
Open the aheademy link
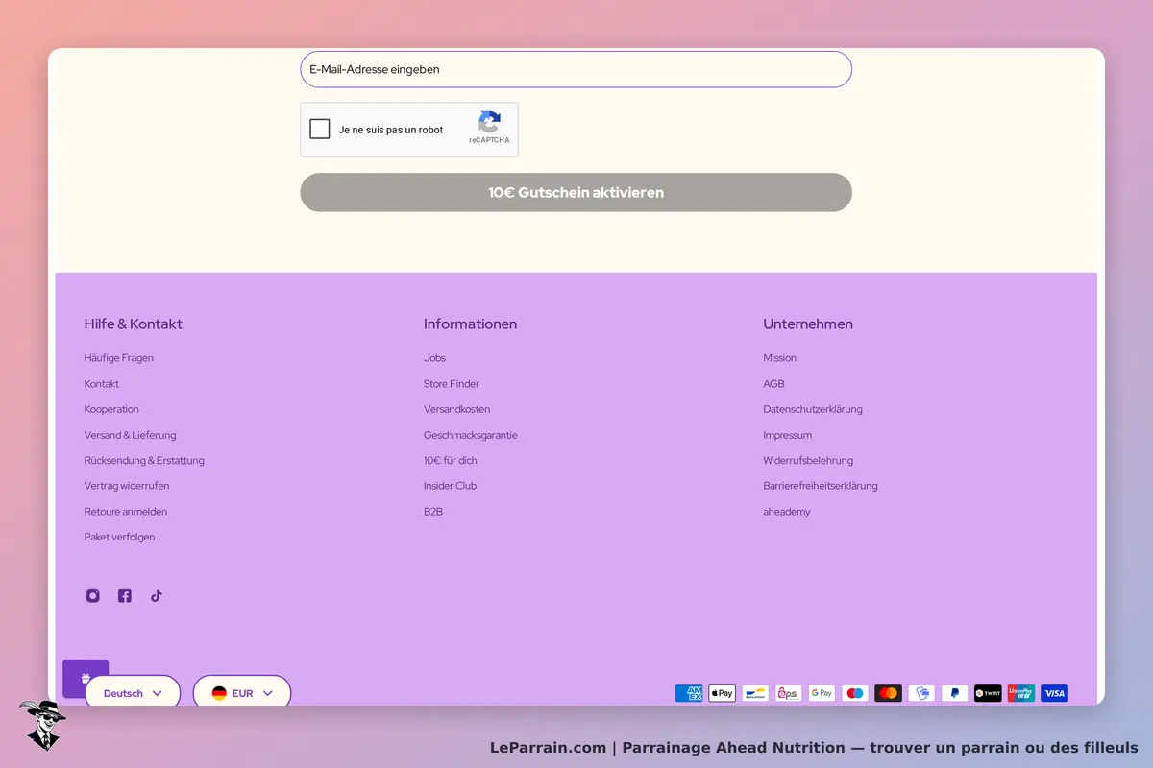pos(787,512)
